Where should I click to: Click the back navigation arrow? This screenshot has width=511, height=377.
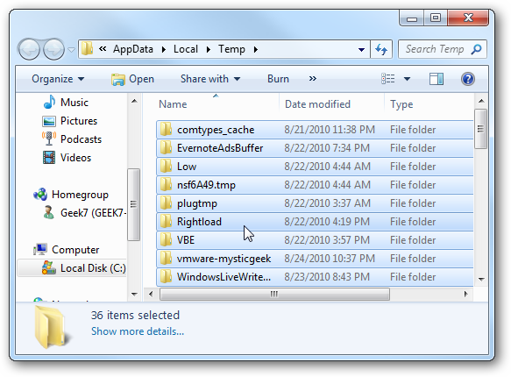pos(29,49)
